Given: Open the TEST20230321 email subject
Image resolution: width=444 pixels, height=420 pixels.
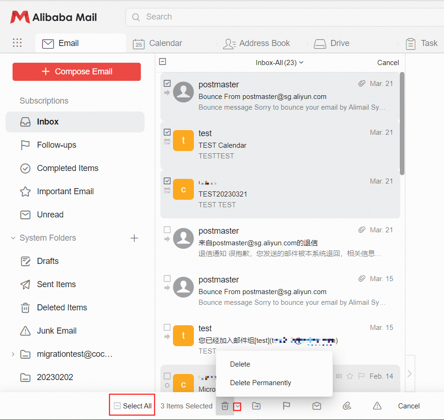Looking at the screenshot, I should pos(223,194).
